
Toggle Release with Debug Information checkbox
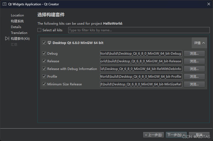pos(44,69)
